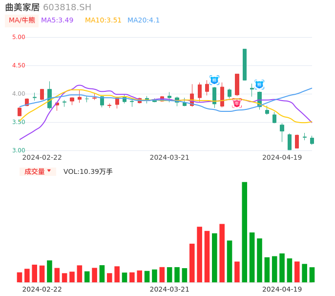335x296 pixels.
Task: Open the 成交量 dropdown
Action: [x=38, y=171]
